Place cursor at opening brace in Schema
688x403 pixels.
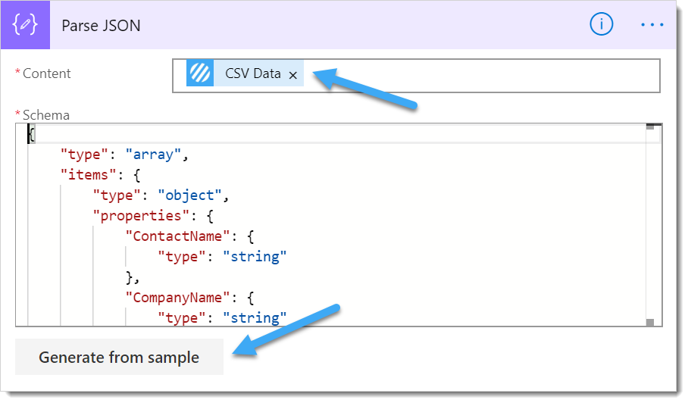click(32, 135)
